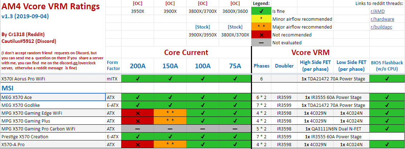Select the 'X570I Aorus Pro WiFi' cell

tap(53, 79)
